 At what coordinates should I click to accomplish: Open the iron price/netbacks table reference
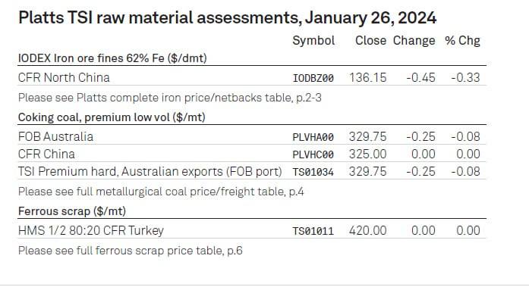click(x=170, y=98)
